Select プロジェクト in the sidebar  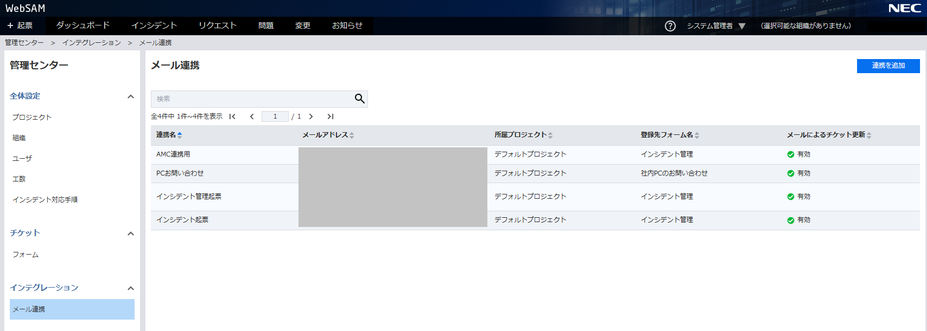(x=32, y=117)
